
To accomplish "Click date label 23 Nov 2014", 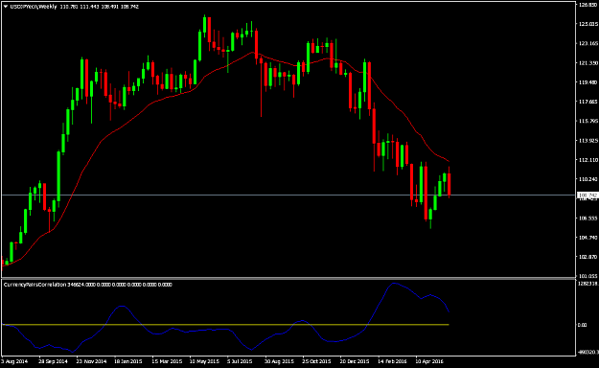I will (x=91, y=361).
